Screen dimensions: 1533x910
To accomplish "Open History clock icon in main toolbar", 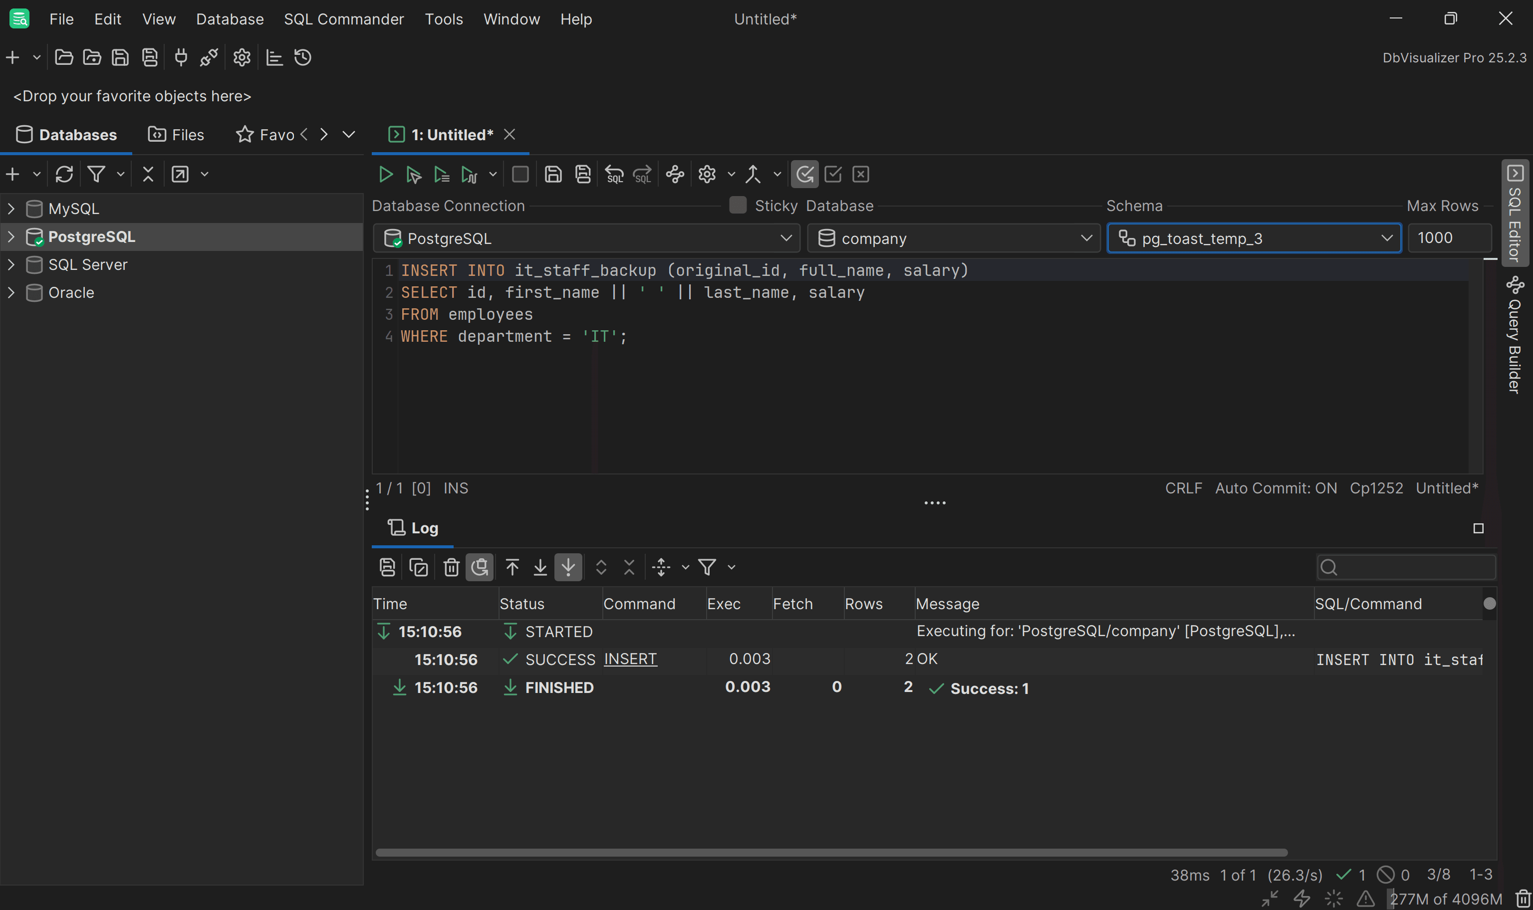I will 302,58.
